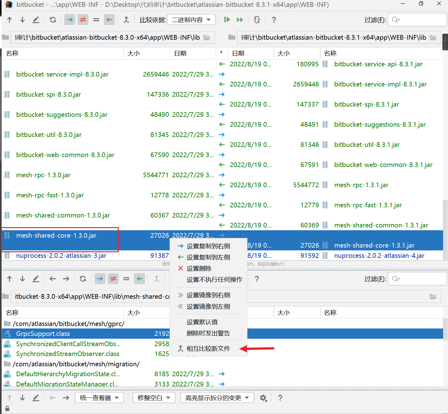448x414 pixels.
Task: Toggle blue right-arrow filter in top toolbar
Action: pyautogui.click(x=70, y=20)
